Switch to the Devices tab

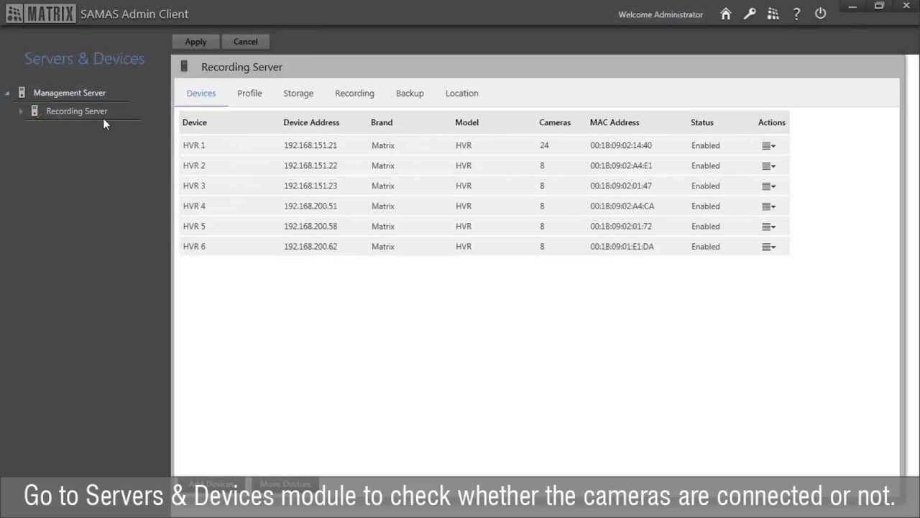pyautogui.click(x=201, y=94)
